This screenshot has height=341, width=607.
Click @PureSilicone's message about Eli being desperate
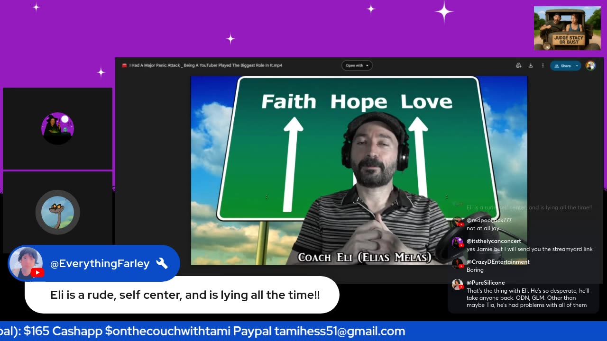tap(528, 298)
